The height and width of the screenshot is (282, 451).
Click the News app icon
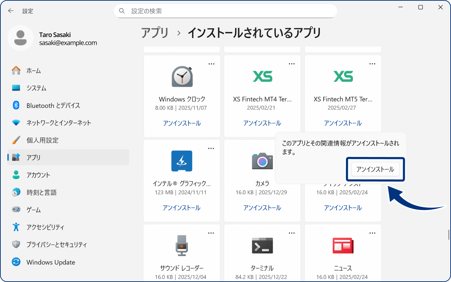pyautogui.click(x=343, y=245)
